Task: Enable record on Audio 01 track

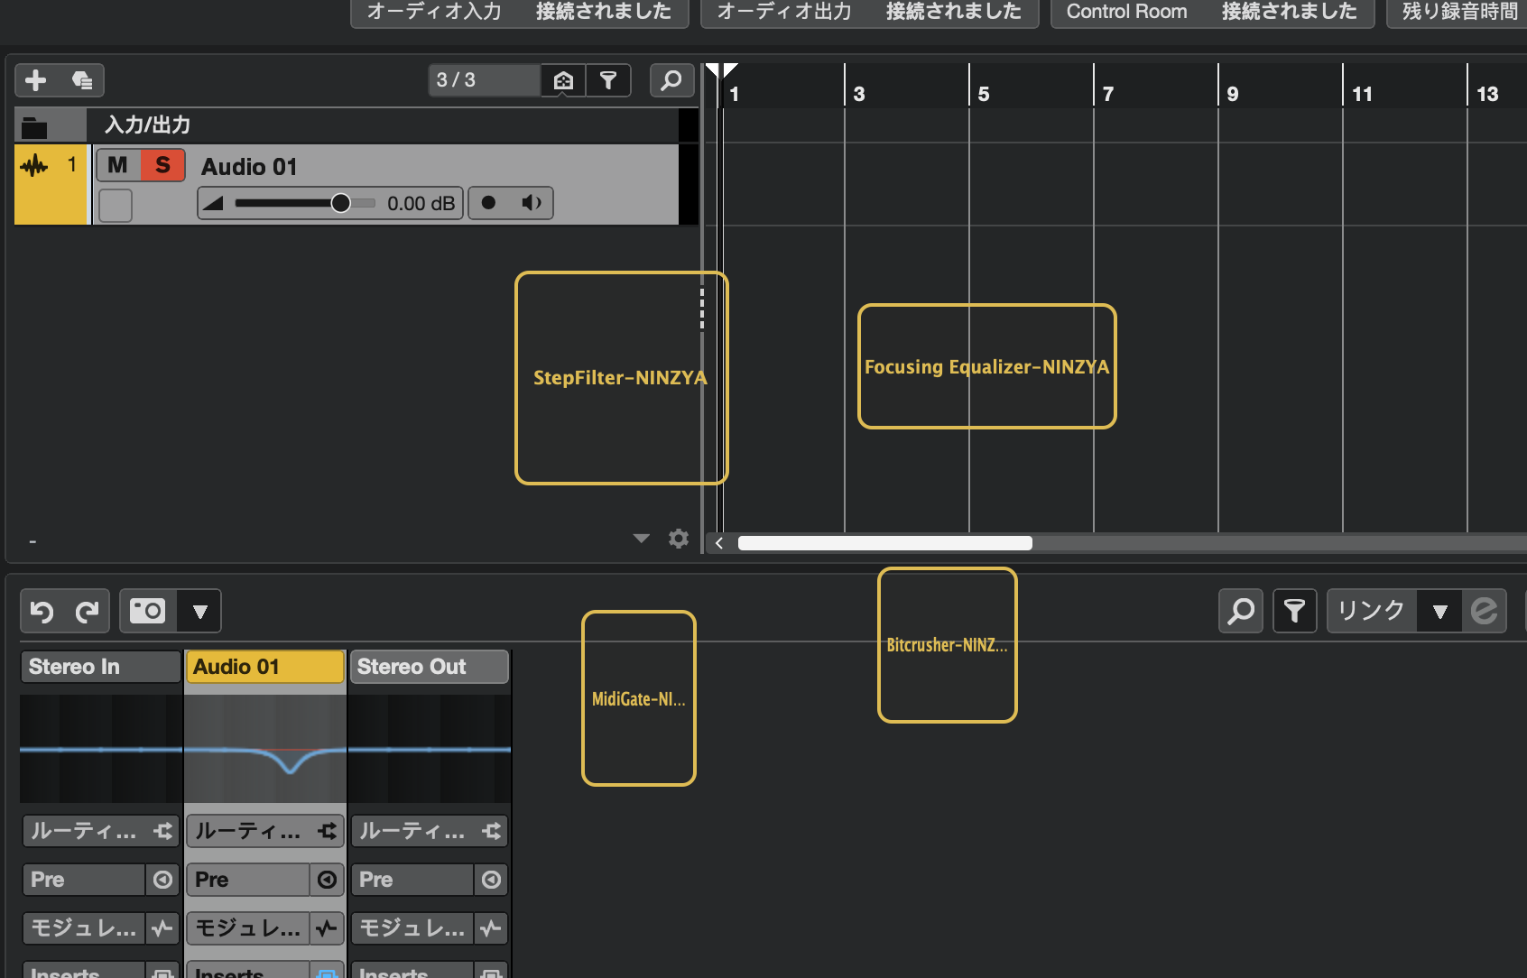Action: pyautogui.click(x=488, y=203)
